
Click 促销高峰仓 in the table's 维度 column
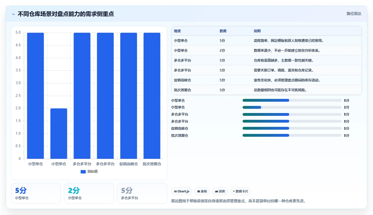click(x=183, y=80)
